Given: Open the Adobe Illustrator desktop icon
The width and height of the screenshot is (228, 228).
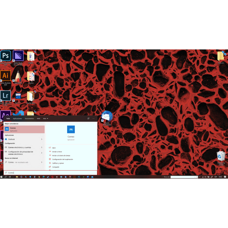Looking at the screenshot, I should coord(6,76).
